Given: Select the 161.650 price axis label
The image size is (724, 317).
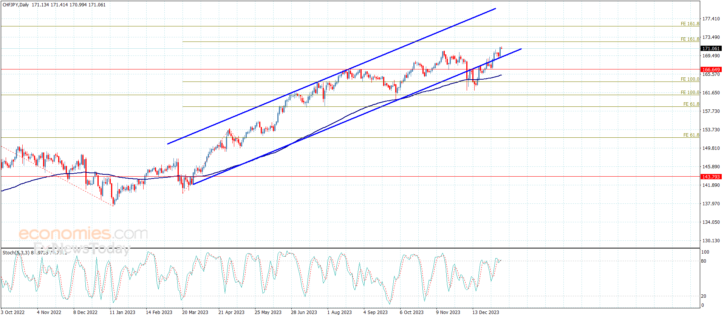Looking at the screenshot, I should [x=711, y=93].
